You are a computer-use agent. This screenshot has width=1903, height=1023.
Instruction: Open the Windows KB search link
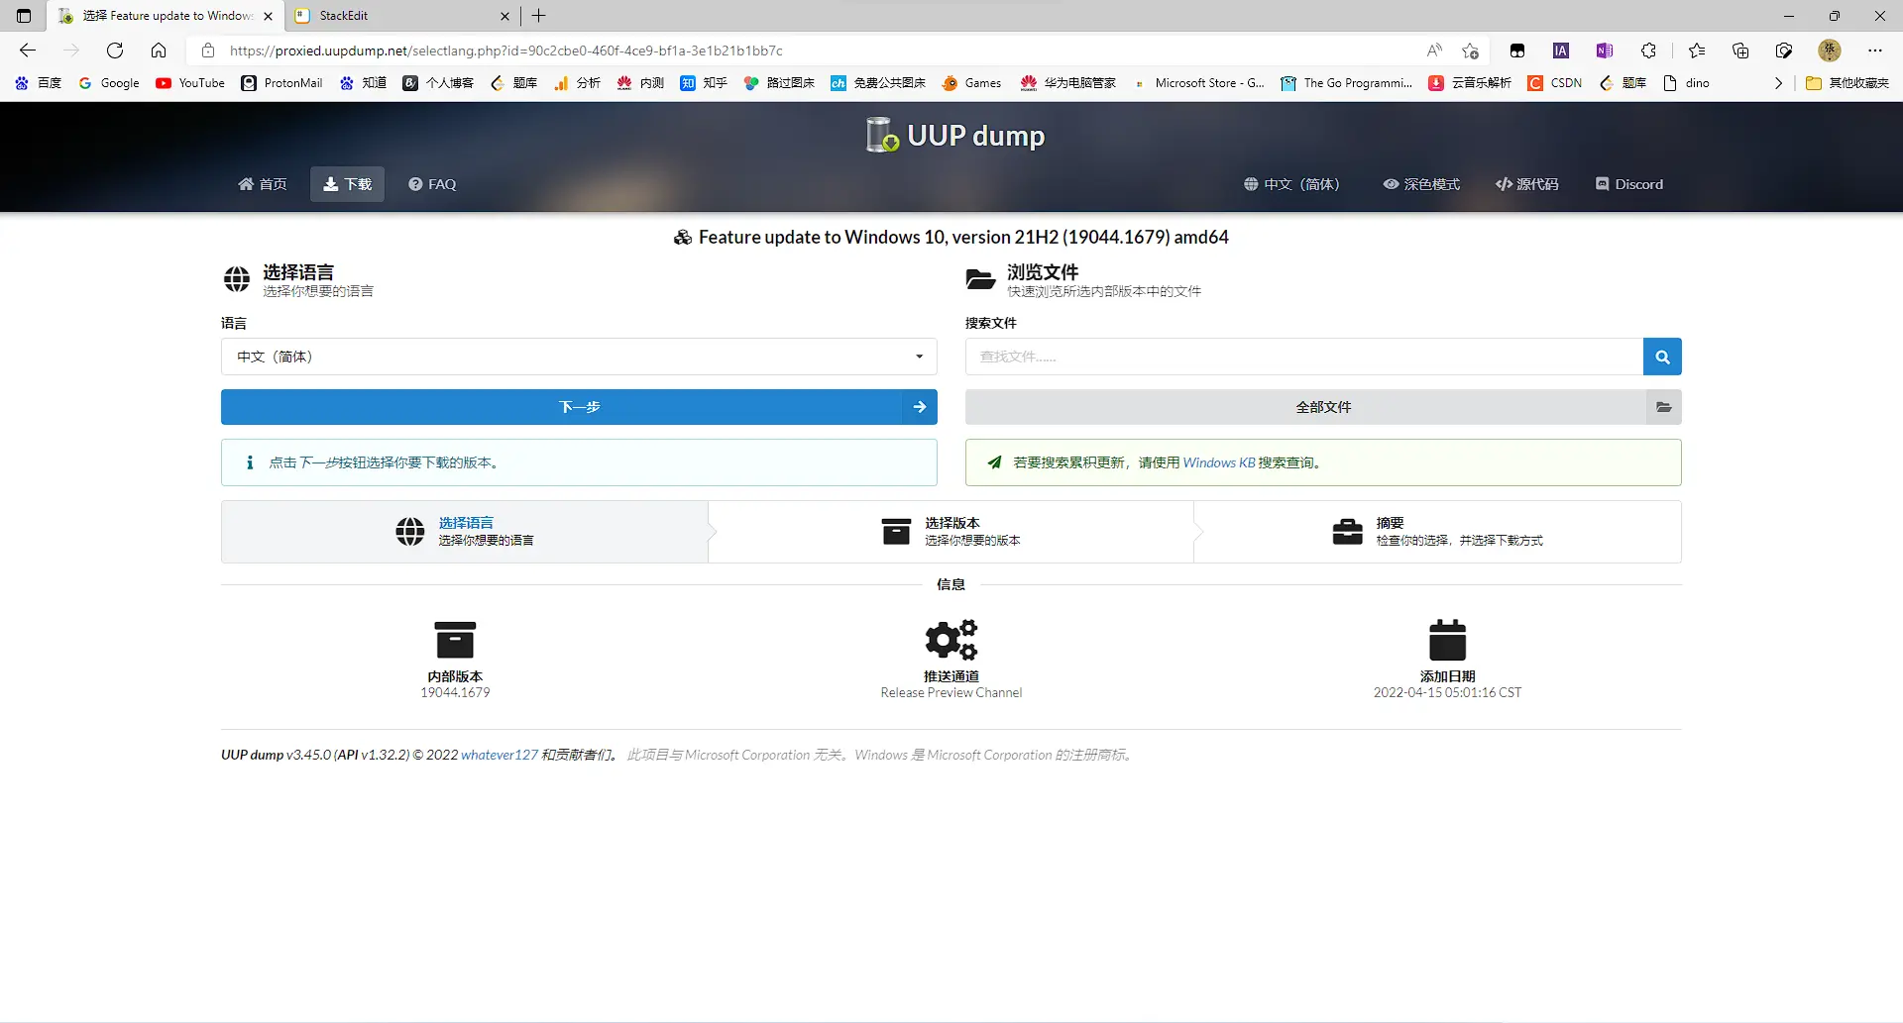click(x=1219, y=462)
